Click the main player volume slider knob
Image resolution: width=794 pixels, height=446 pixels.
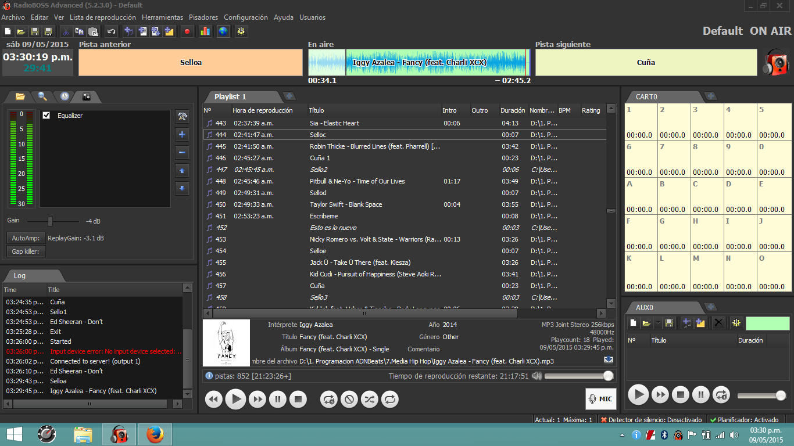click(x=608, y=376)
